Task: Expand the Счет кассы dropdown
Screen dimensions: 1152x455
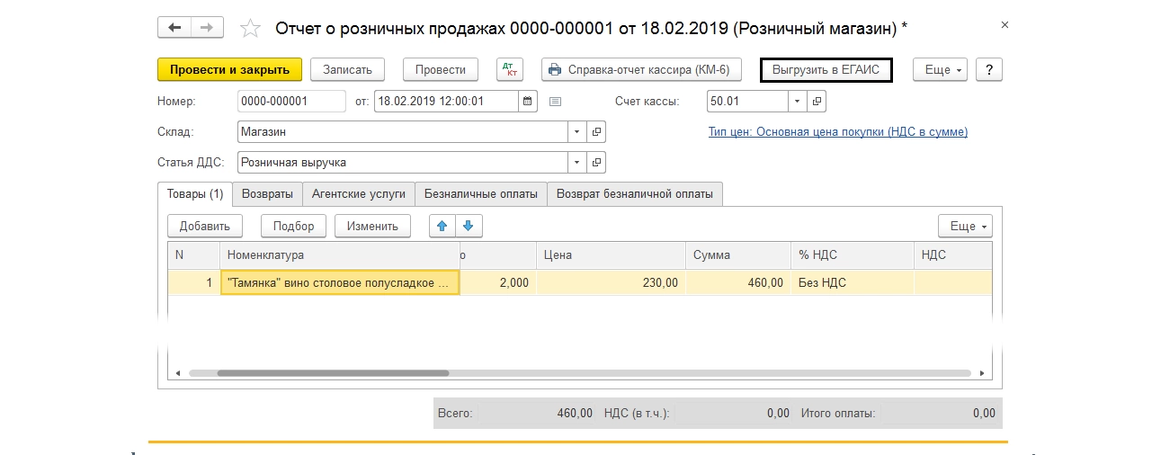Action: click(x=797, y=101)
